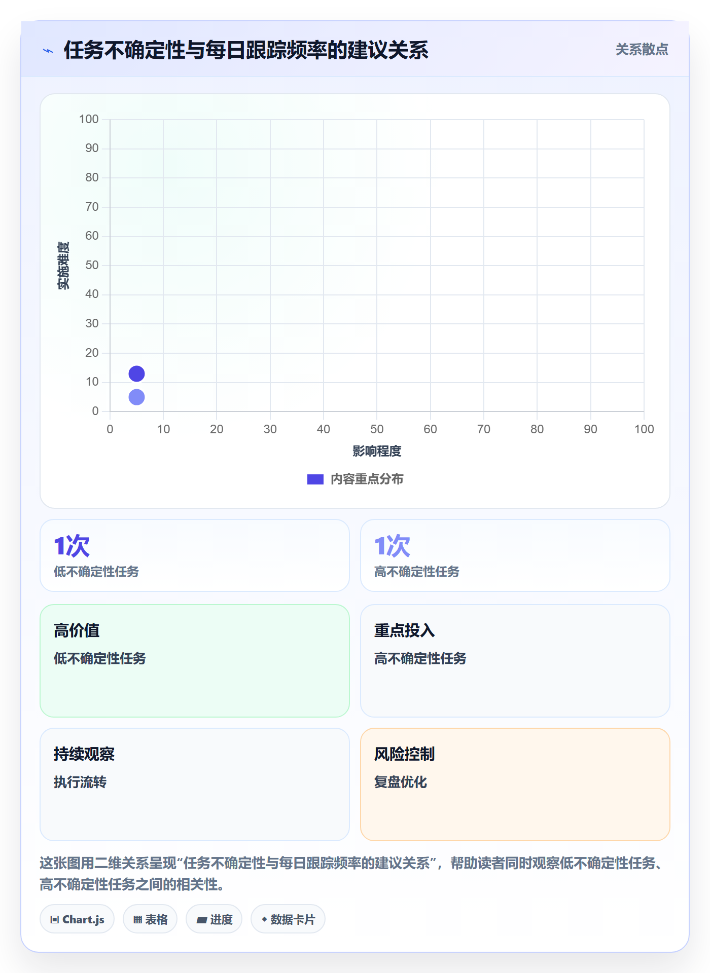Click the 1次 value above 低不确定性任务

pyautogui.click(x=72, y=546)
